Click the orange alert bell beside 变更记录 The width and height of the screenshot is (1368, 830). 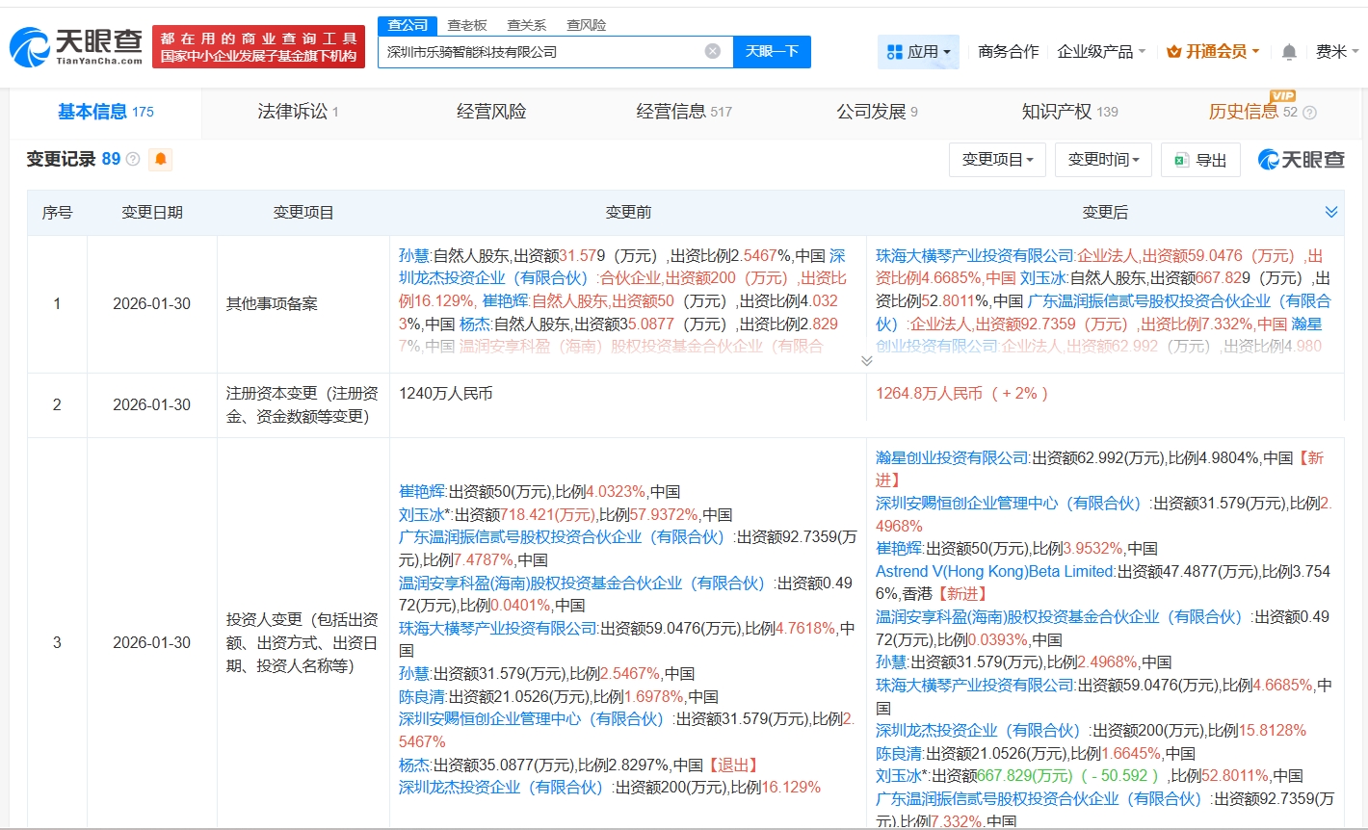click(x=161, y=159)
